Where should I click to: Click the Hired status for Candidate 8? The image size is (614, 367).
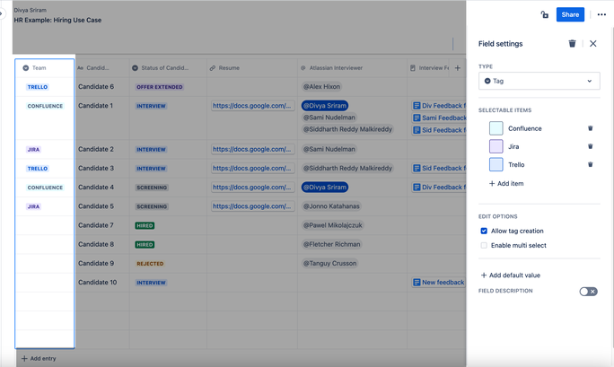tap(145, 245)
